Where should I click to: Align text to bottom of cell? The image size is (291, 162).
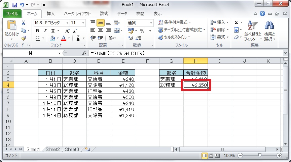tap(108, 22)
